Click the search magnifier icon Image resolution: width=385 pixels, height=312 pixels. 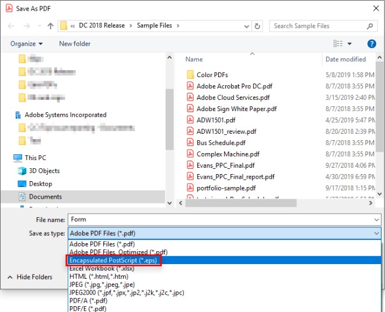(369, 26)
